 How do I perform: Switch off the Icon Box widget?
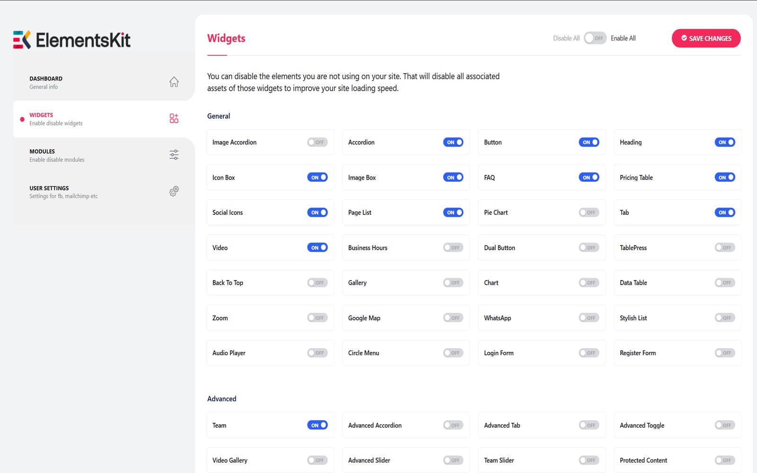(x=317, y=177)
